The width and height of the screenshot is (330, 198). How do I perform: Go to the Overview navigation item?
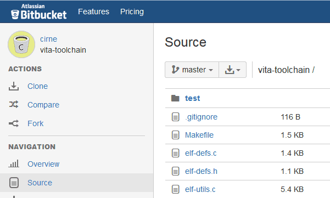tap(43, 164)
